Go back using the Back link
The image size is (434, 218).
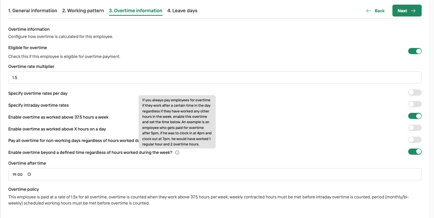coord(375,11)
